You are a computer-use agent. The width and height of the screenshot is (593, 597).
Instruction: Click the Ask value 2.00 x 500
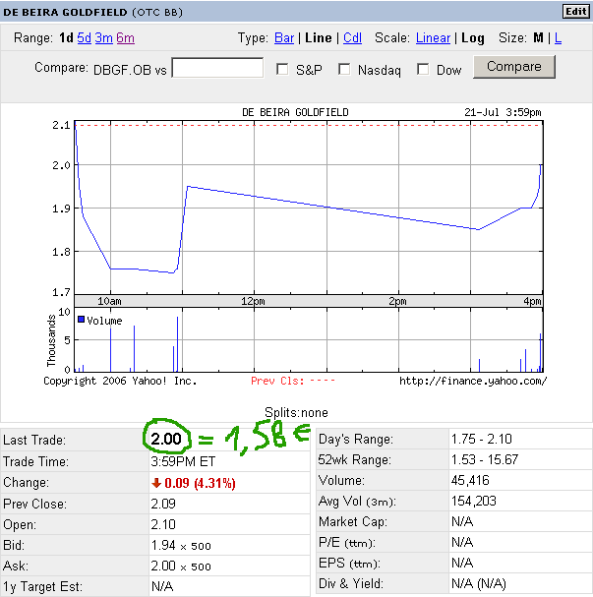pyautogui.click(x=181, y=566)
